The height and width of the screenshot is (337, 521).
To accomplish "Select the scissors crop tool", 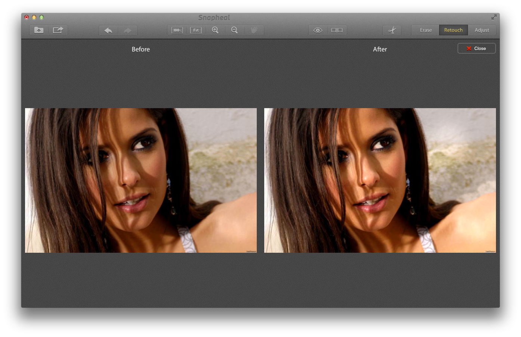I will [392, 30].
